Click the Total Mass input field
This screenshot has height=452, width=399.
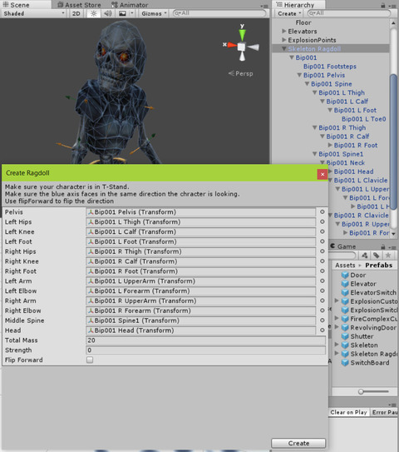point(206,340)
